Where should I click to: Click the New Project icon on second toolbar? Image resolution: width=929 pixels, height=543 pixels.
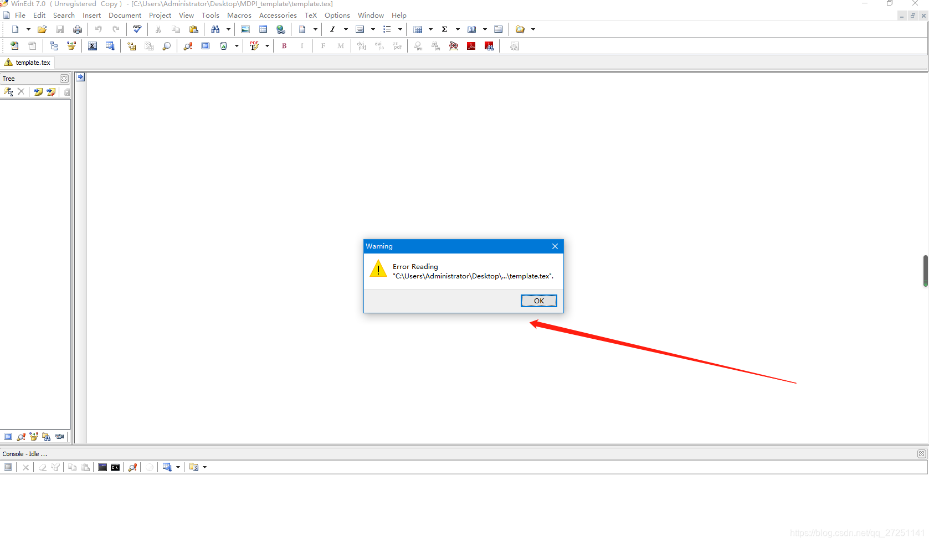click(14, 46)
